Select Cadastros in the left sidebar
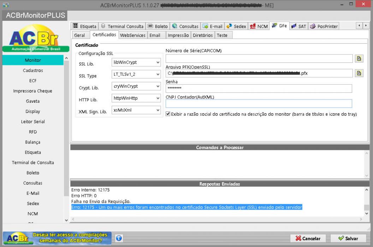 click(x=33, y=70)
